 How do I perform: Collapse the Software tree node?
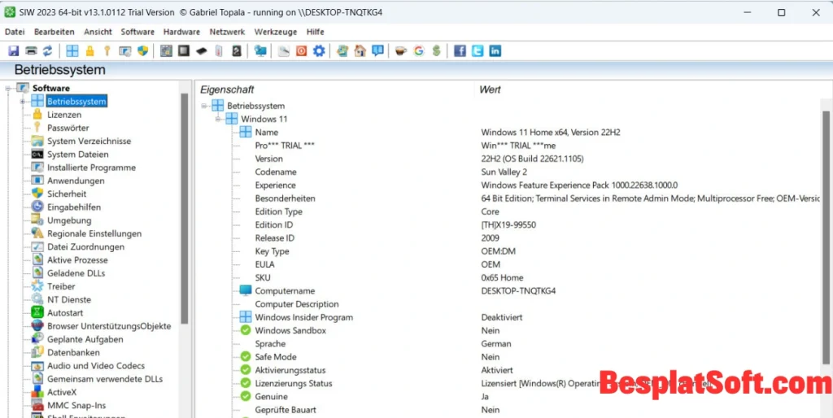click(x=9, y=88)
